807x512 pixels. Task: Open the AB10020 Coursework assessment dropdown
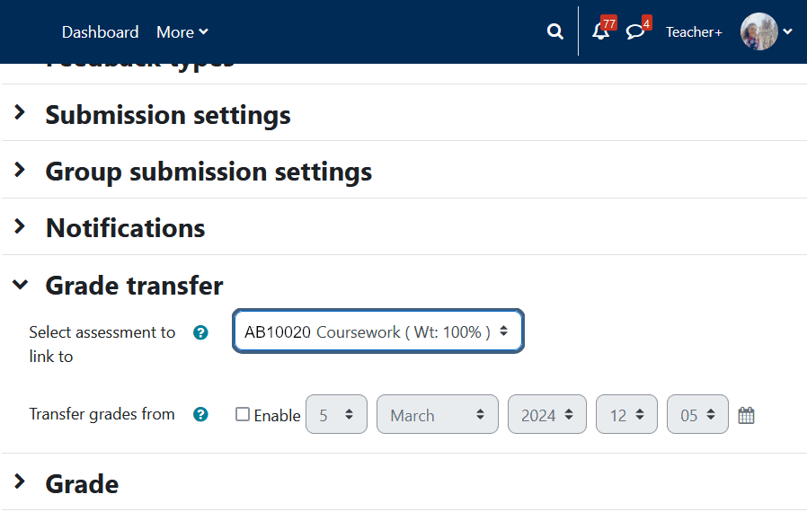(377, 331)
